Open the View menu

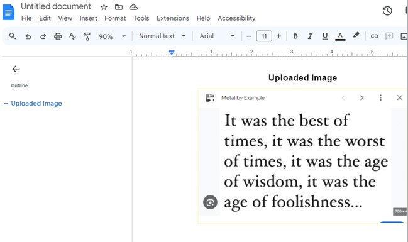click(x=65, y=18)
